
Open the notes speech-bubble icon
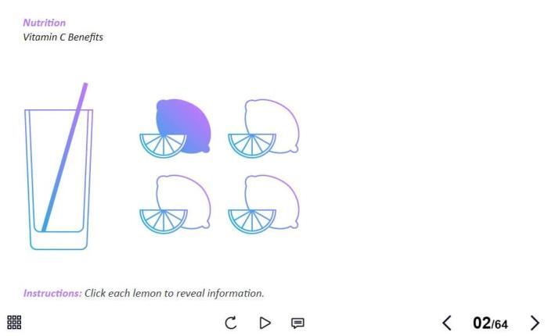[x=297, y=323]
